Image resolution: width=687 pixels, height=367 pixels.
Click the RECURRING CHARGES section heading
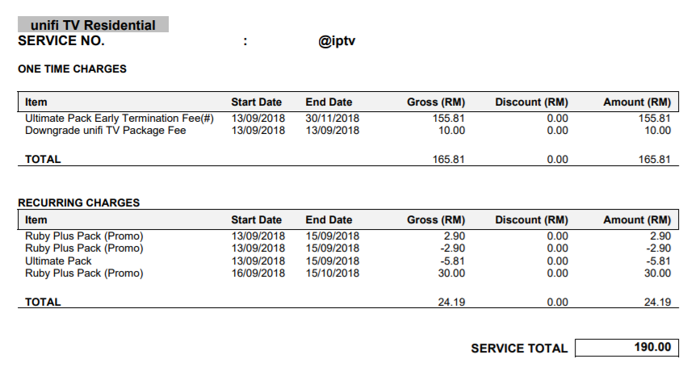tap(78, 202)
